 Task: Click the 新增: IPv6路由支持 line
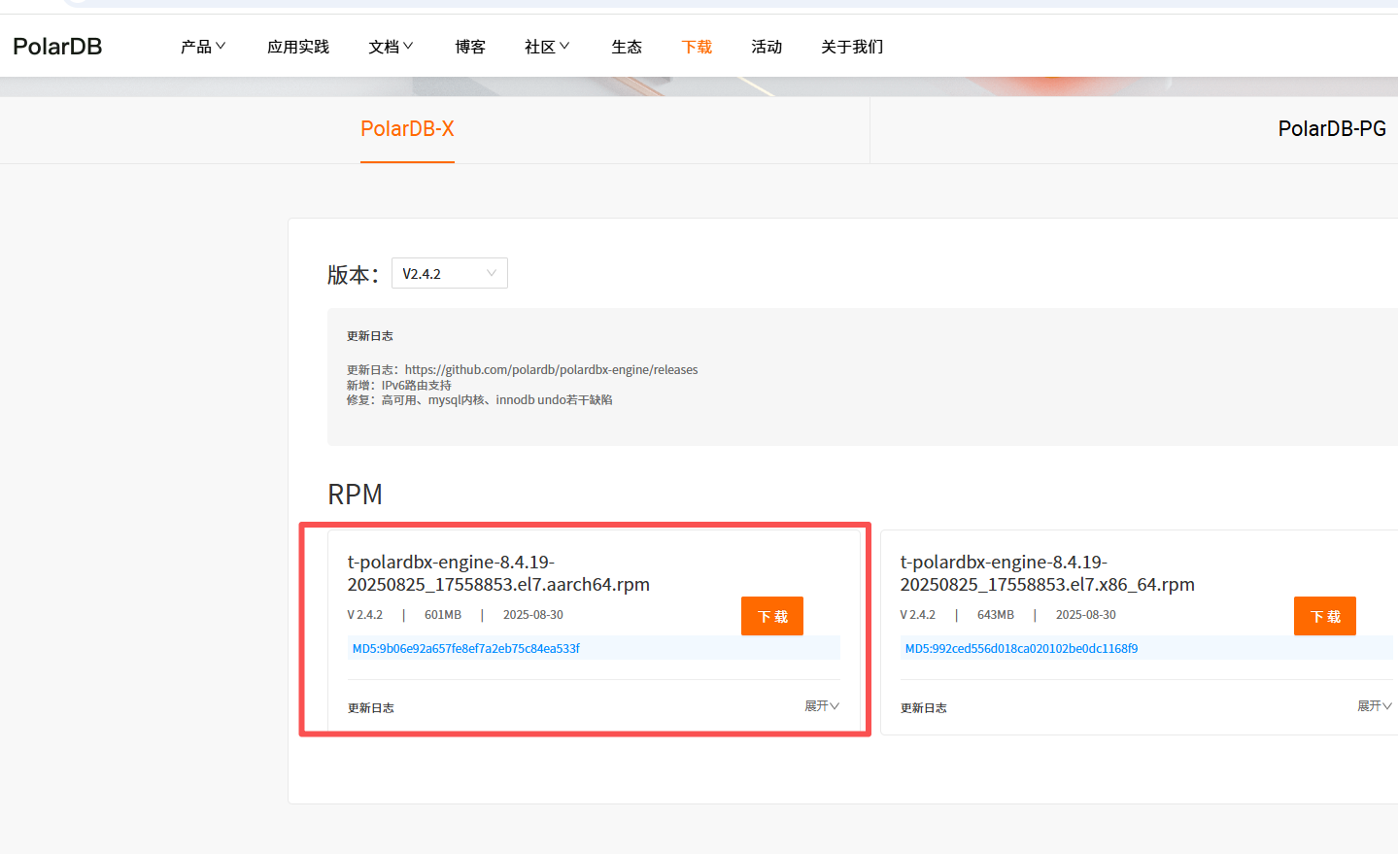point(399,386)
